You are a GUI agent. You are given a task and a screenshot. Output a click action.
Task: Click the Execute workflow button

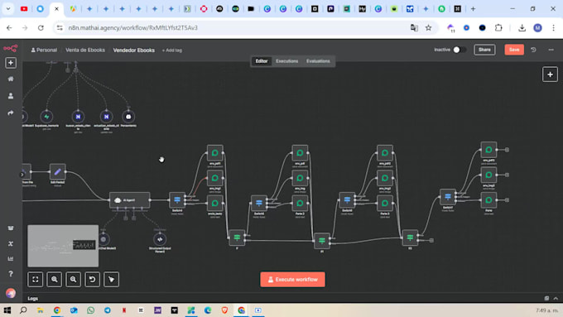[292, 279]
